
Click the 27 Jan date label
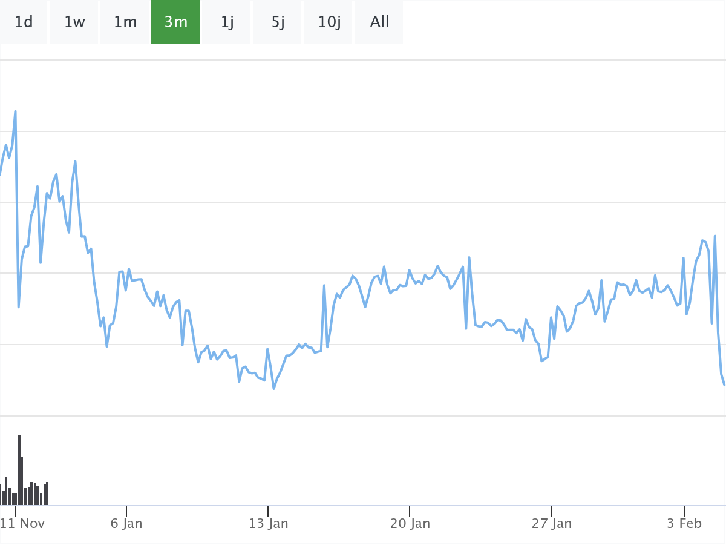(x=551, y=523)
